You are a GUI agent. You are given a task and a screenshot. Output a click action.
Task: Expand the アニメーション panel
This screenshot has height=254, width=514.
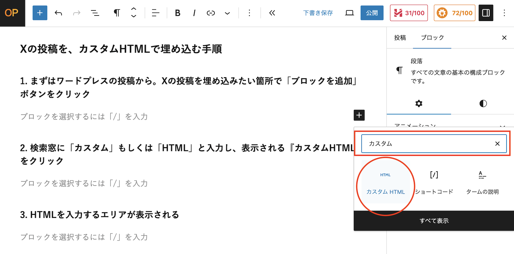[x=450, y=125]
